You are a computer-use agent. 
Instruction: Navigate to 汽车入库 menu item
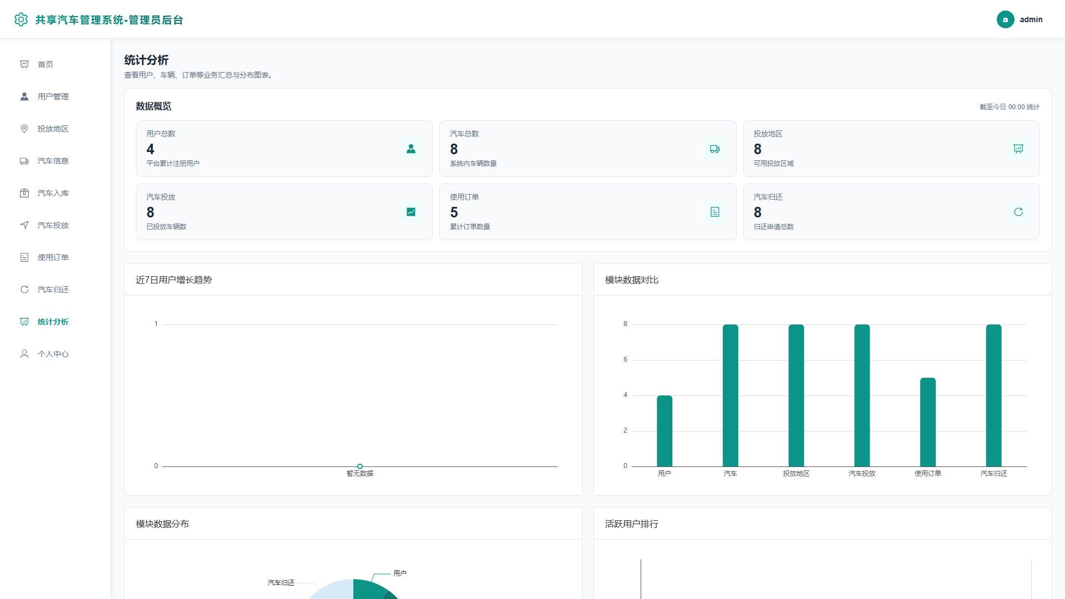[x=55, y=193]
